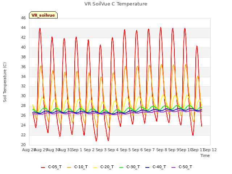The width and height of the screenshot is (232, 174).
Task: Click the chart title VR SoilVue C Temperature
Action: pyautogui.click(x=116, y=4)
